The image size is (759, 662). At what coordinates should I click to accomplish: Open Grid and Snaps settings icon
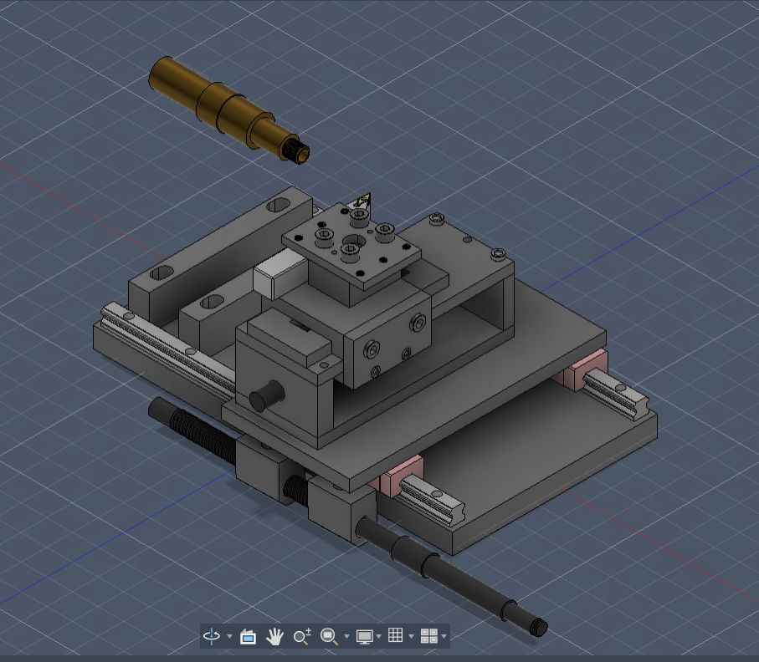click(x=396, y=635)
